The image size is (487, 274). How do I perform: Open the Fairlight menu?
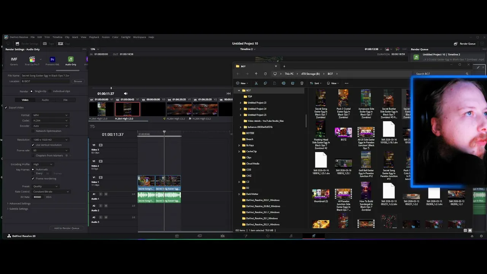pos(126,37)
